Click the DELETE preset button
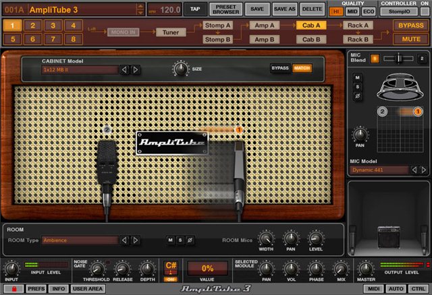 click(x=312, y=9)
